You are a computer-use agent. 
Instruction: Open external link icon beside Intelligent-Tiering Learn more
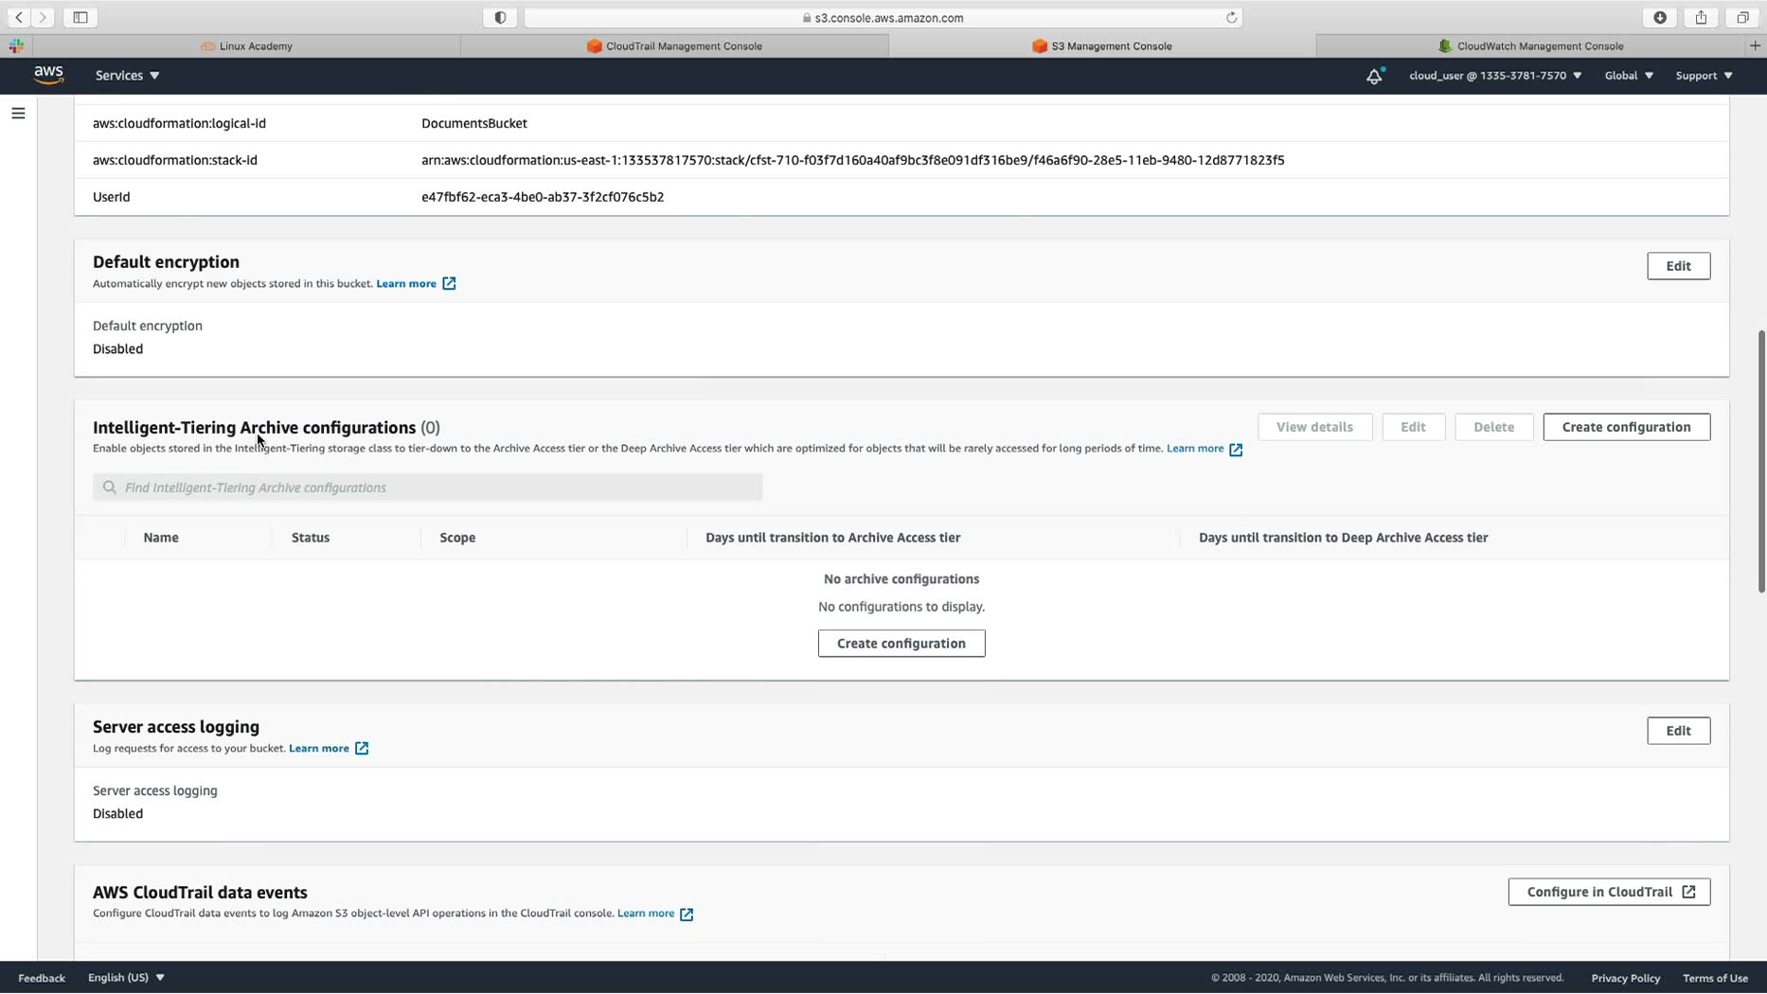(x=1236, y=450)
